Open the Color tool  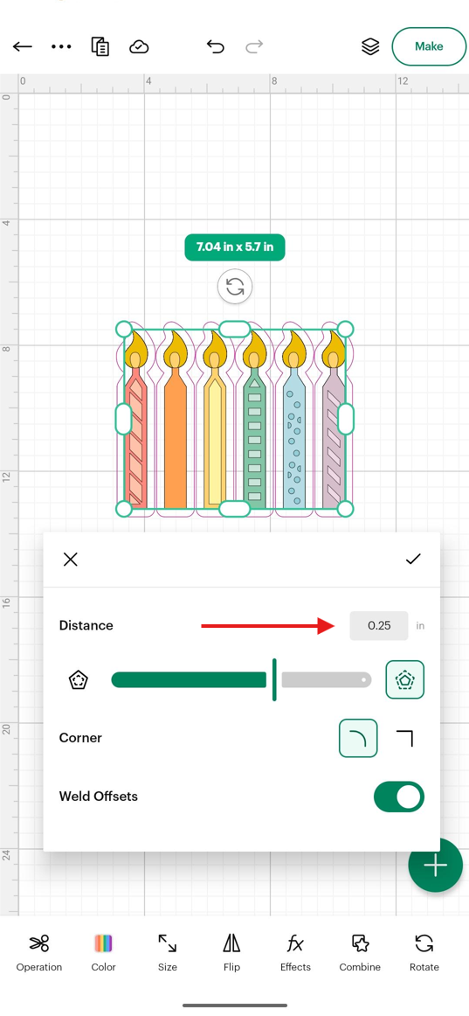click(104, 952)
